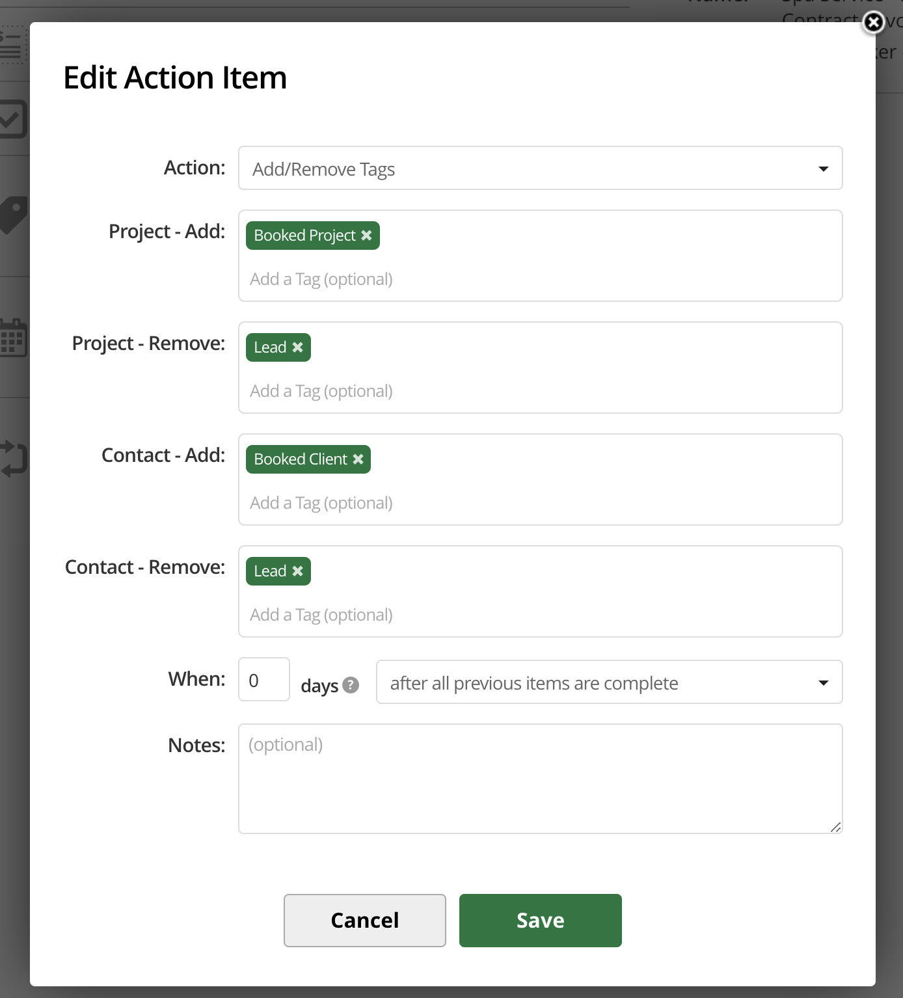
Task: Close the Edit Action Item dialog
Action: coord(873,23)
